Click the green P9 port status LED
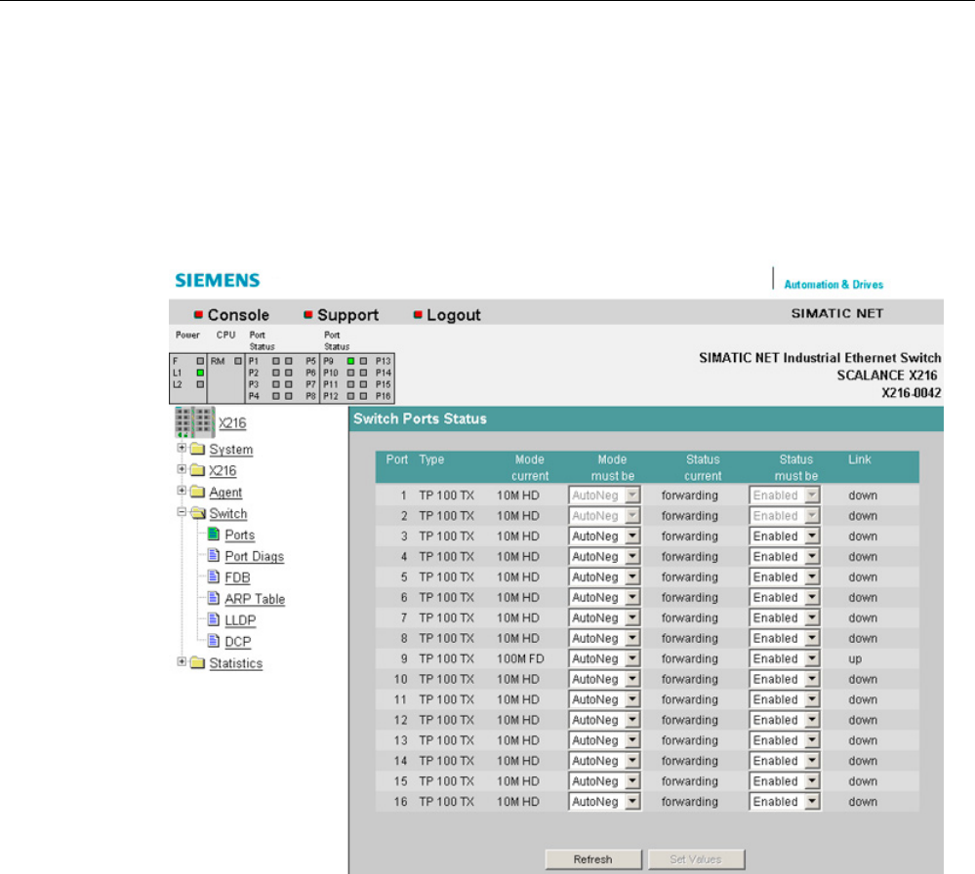 [x=350, y=361]
